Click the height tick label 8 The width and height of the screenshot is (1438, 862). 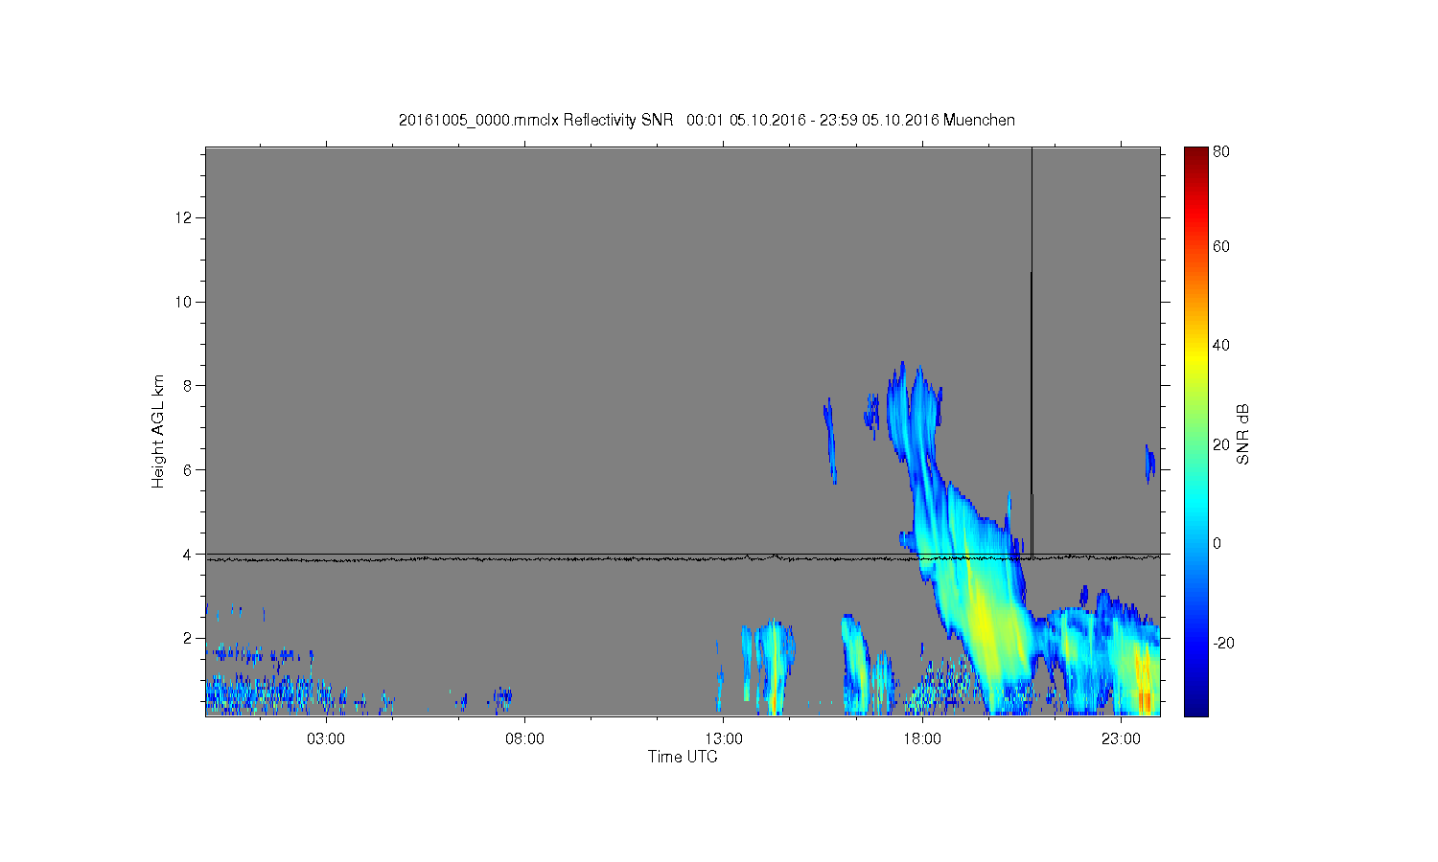[x=189, y=386]
